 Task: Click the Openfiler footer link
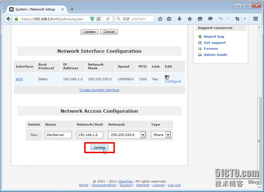[126, 181]
